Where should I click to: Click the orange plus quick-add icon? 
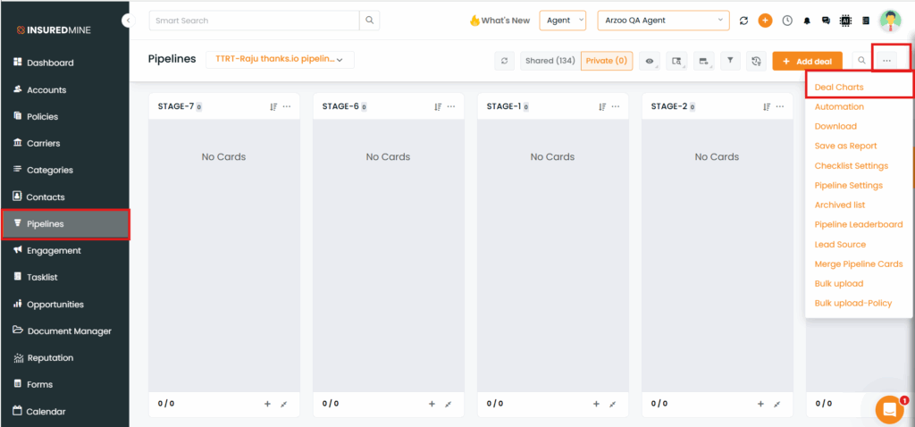(765, 21)
